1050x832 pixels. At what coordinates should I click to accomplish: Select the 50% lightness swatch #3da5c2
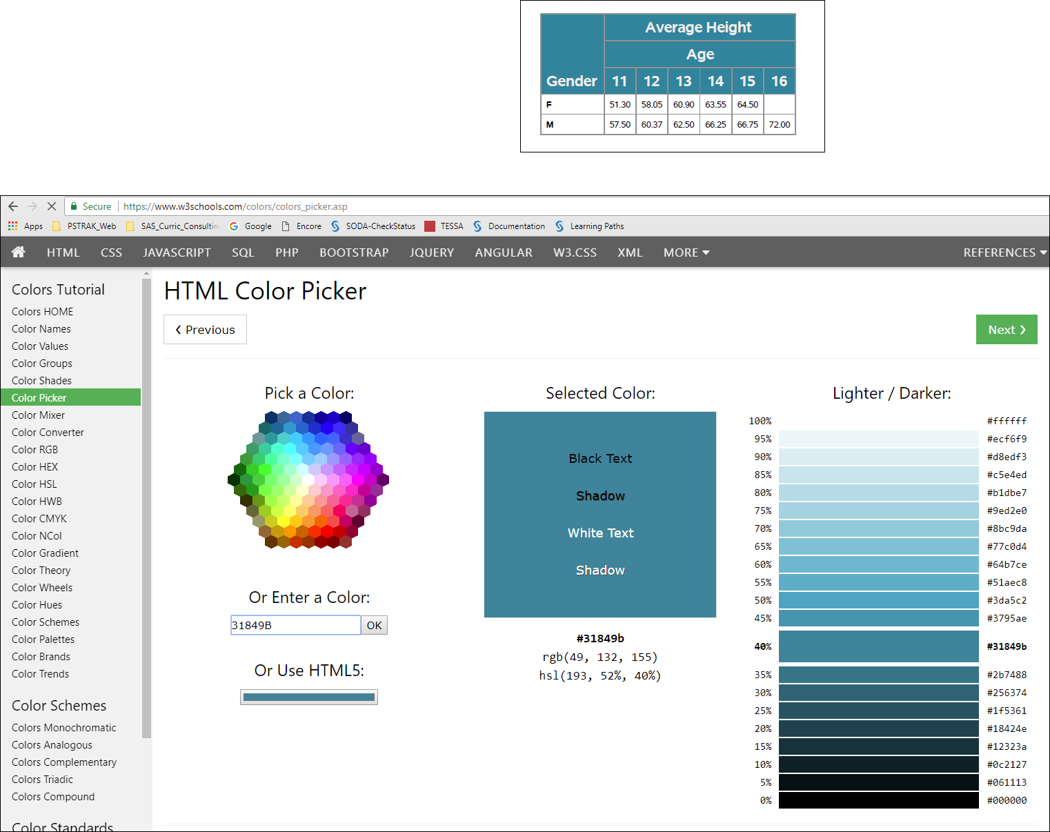(x=878, y=600)
